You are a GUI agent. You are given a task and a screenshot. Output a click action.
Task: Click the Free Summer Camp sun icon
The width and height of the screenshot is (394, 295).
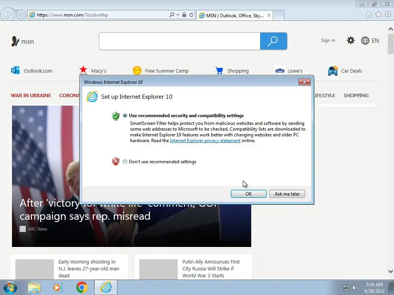(137, 71)
